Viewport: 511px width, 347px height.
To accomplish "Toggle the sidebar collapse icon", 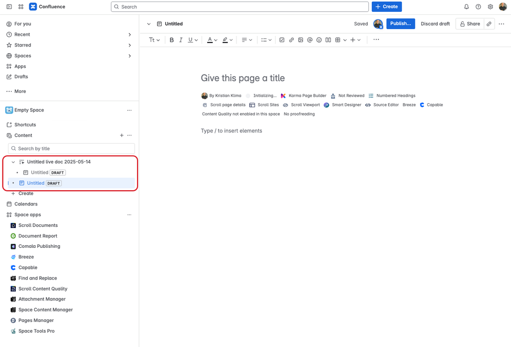I will pos(9,7).
